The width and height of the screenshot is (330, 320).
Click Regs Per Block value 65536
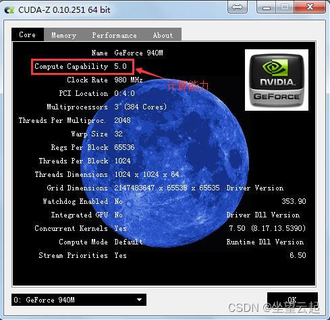(124, 147)
